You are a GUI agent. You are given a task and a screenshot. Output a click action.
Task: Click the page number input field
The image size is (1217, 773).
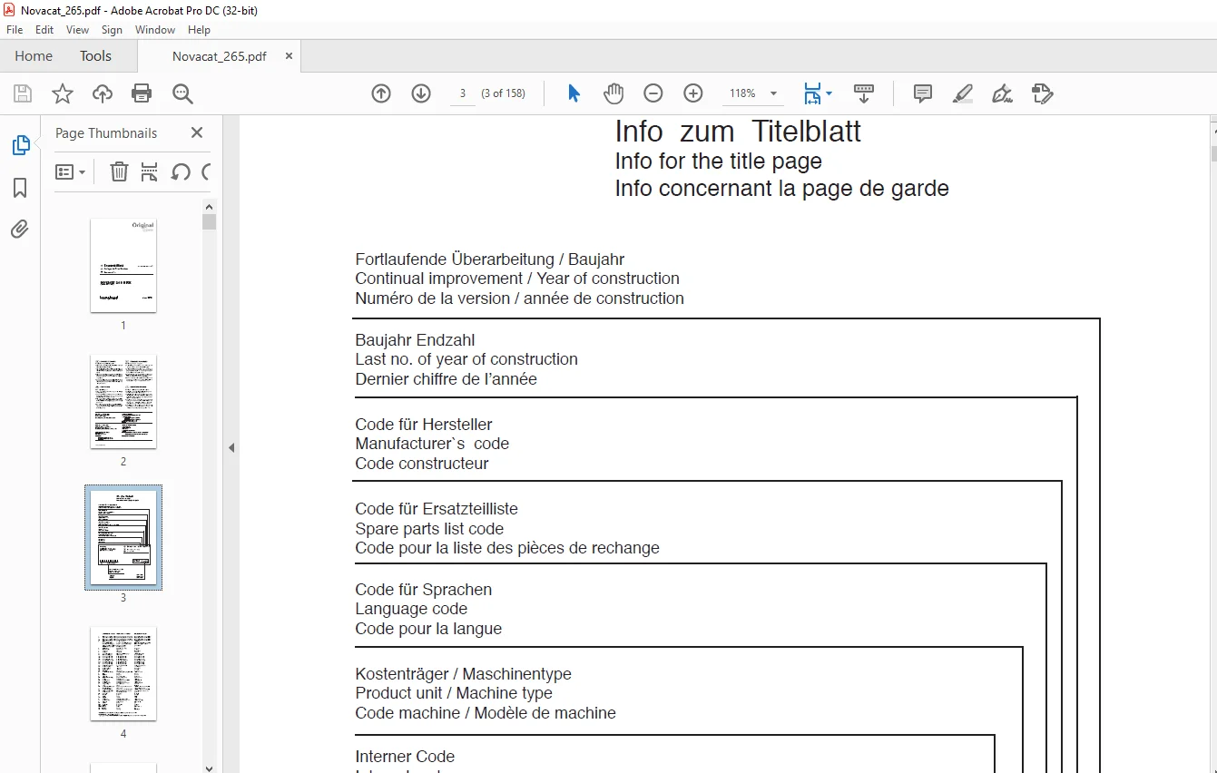click(x=463, y=93)
